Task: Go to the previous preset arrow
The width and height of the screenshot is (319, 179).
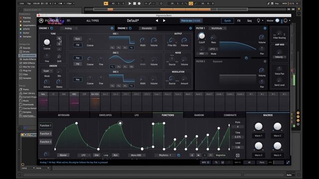Action: pyautogui.click(x=157, y=21)
